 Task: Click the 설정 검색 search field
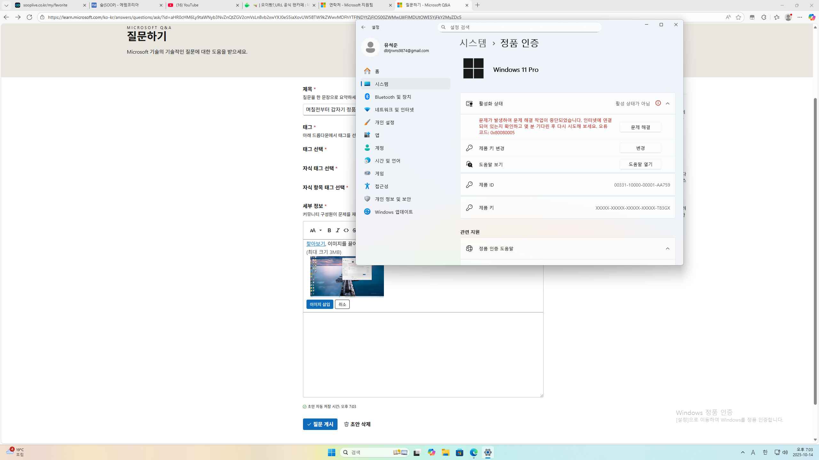point(519,27)
